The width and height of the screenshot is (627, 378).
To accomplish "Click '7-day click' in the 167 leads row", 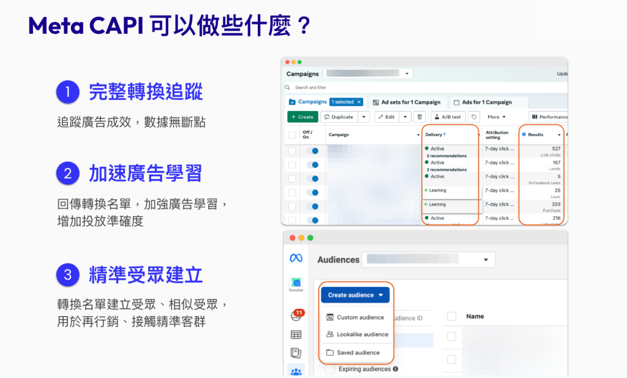I will (x=500, y=162).
